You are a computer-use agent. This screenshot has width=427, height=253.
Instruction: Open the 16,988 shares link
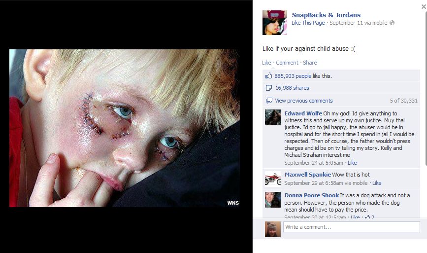(292, 88)
